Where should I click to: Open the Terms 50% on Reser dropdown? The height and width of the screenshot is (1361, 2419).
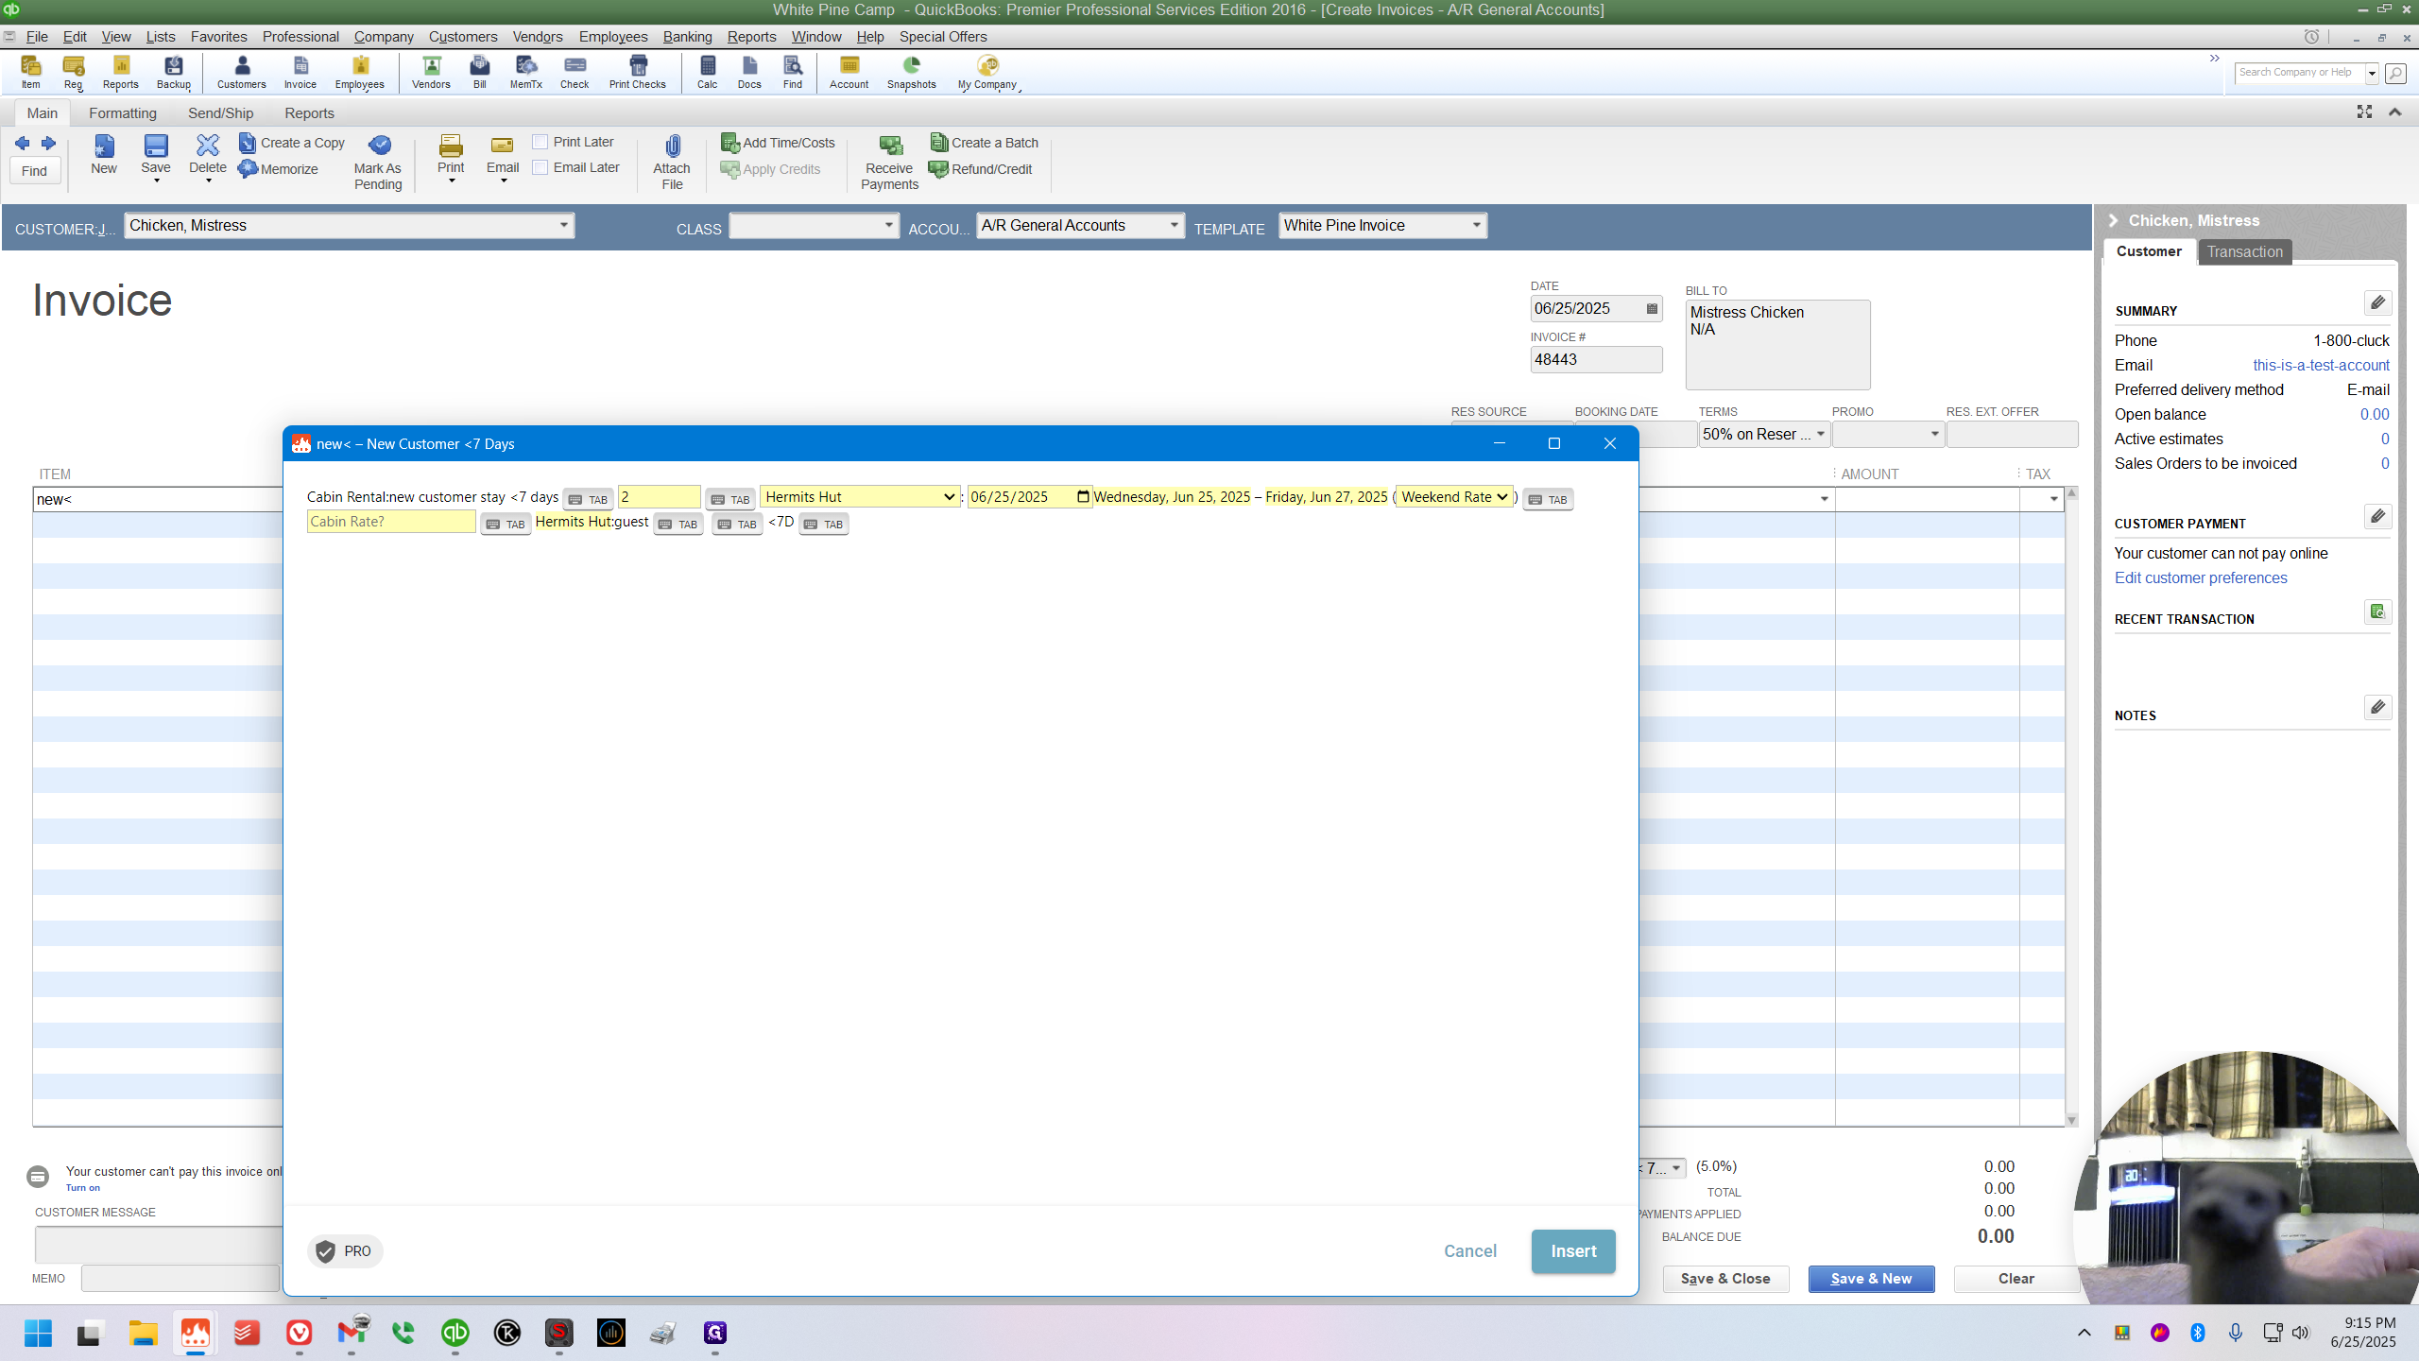[x=1820, y=434]
